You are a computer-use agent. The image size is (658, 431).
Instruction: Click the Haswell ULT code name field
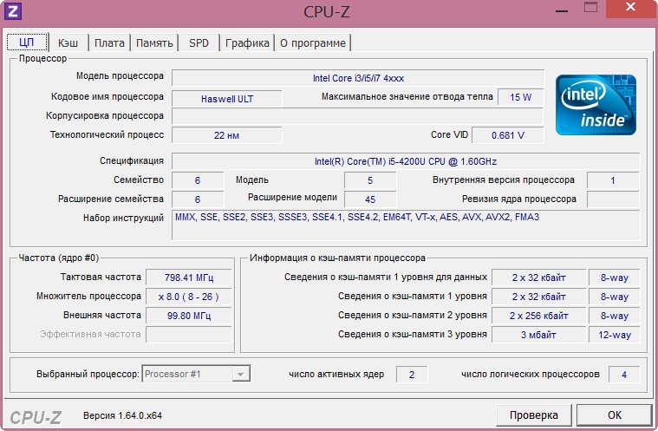[x=225, y=98]
